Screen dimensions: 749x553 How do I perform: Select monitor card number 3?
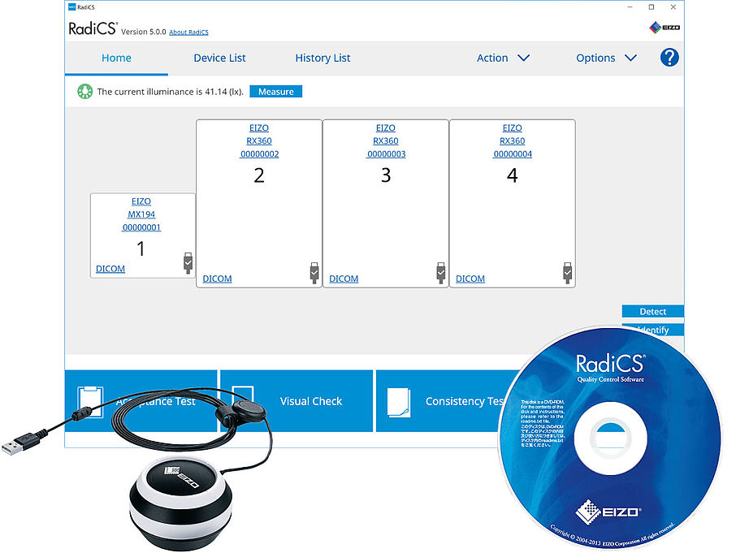[x=386, y=204]
